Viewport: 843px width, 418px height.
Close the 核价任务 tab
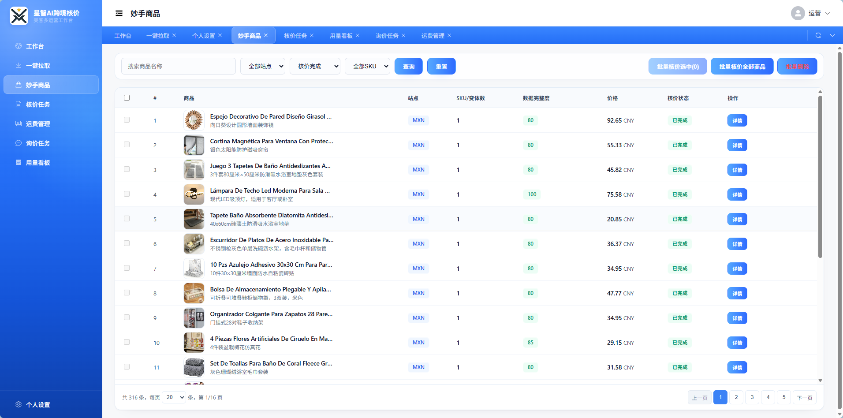(x=312, y=35)
